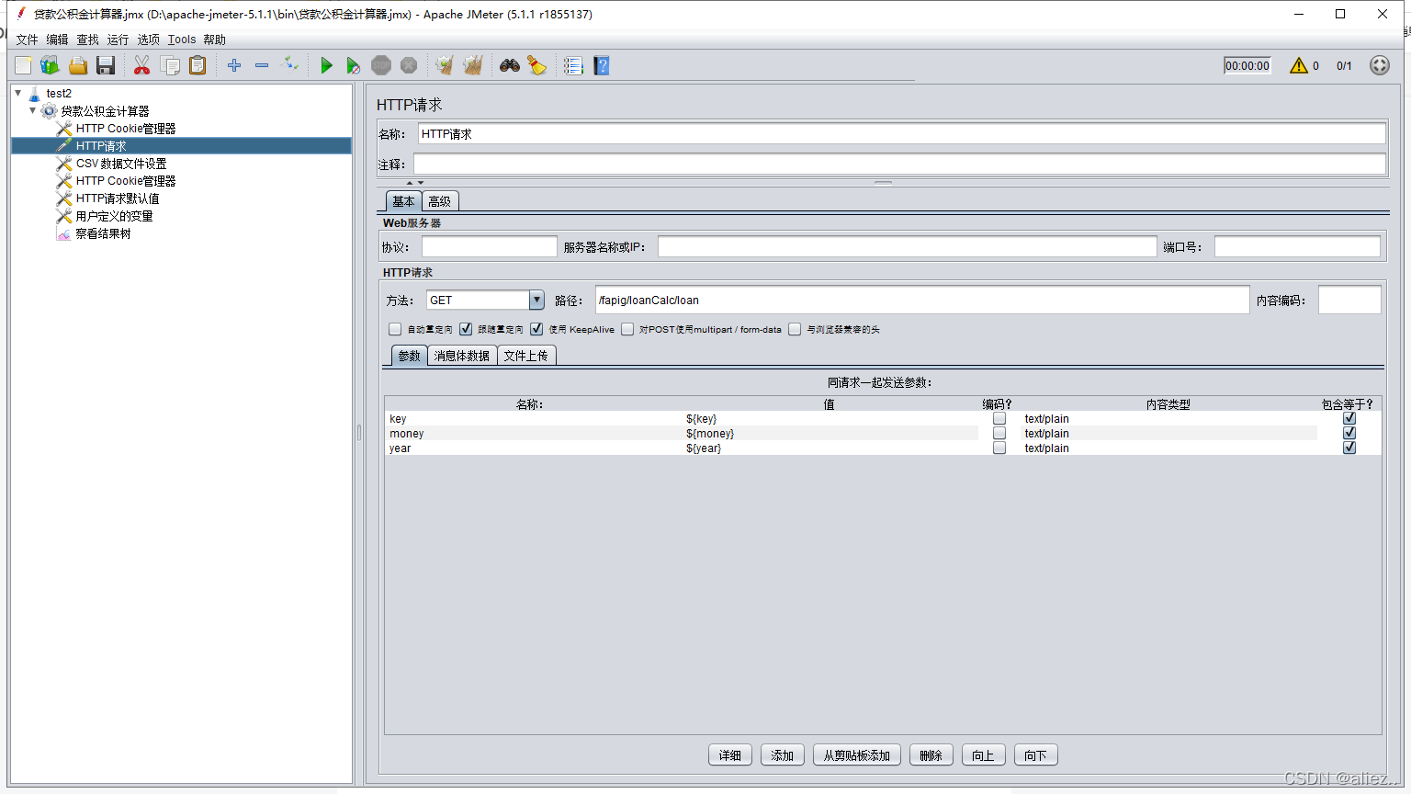This screenshot has width=1411, height=794.
Task: Open the Templates icon
Action: pos(50,65)
